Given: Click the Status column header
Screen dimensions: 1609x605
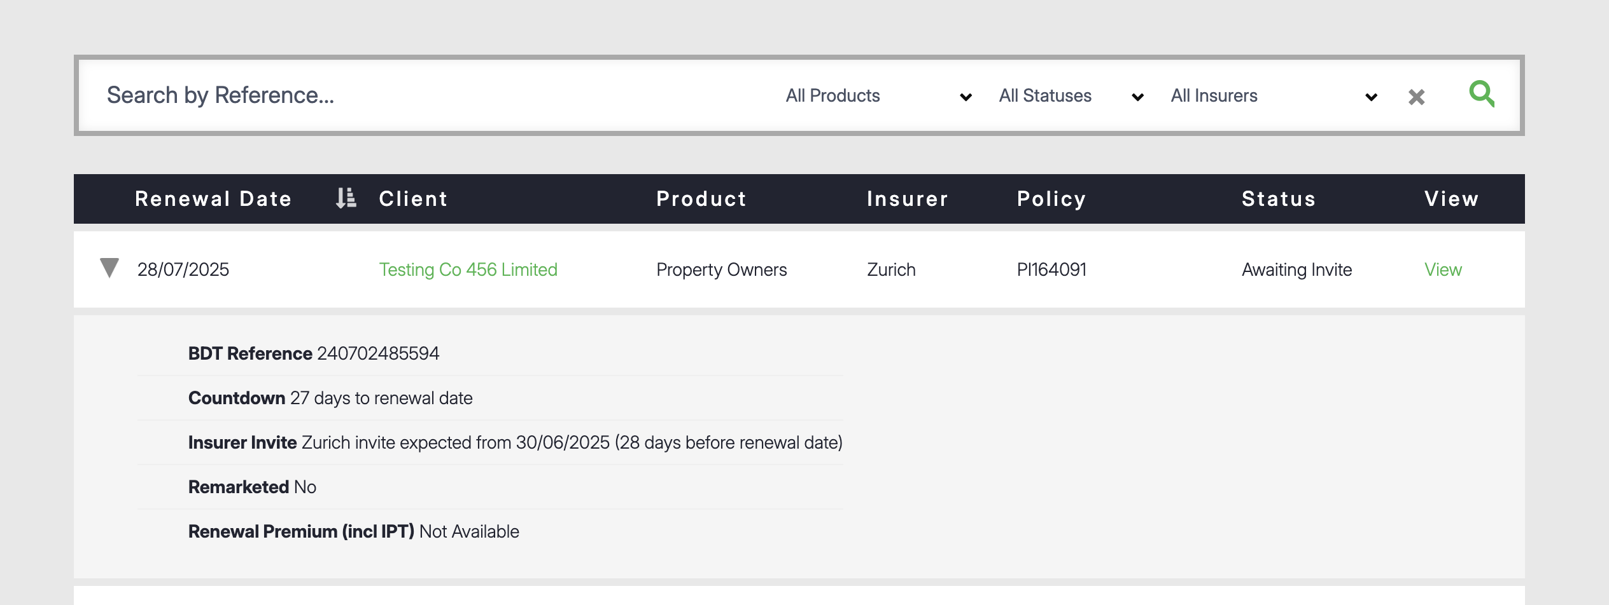Looking at the screenshot, I should (x=1279, y=199).
